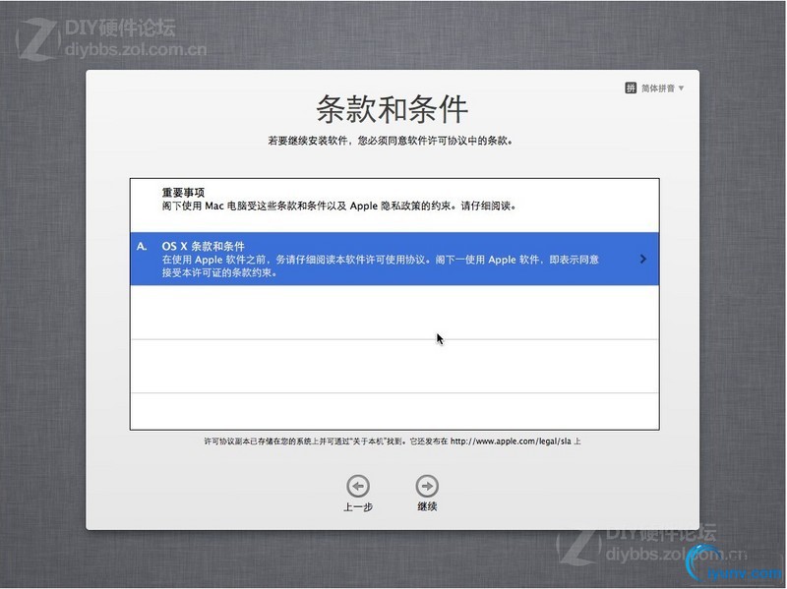
Task: Click the letter A. marker in the selected row
Action: (142, 247)
